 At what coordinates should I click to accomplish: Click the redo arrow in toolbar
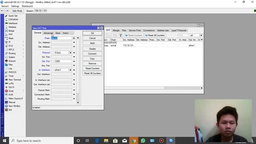click(7, 11)
